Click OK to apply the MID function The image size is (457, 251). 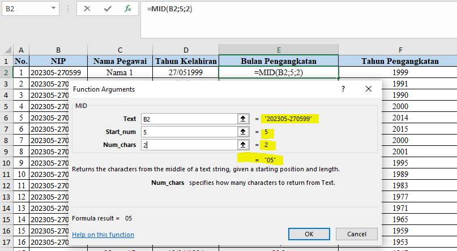(309, 234)
